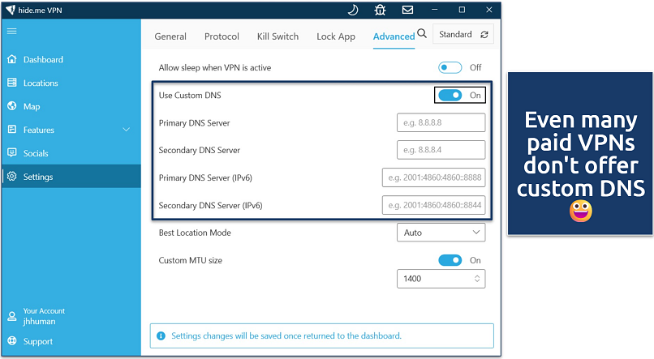Viewport: 654px width, 359px height.
Task: Open Dashboard from the sidebar
Action: pos(42,60)
